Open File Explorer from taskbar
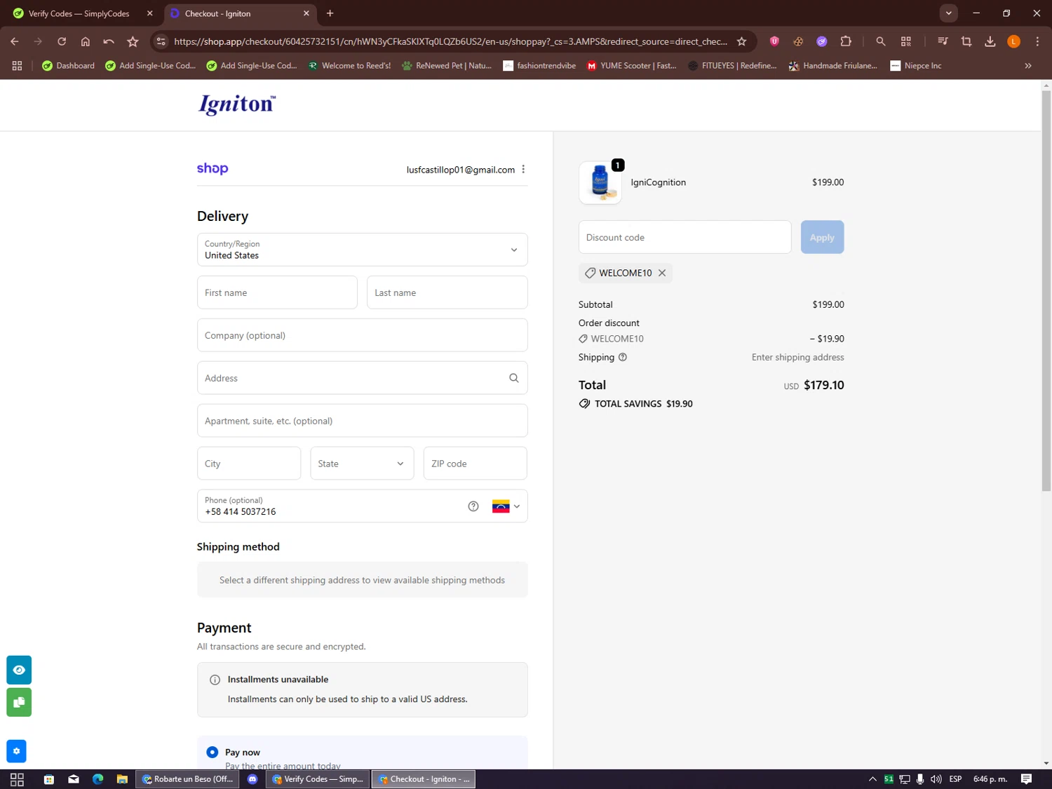The width and height of the screenshot is (1052, 789). (122, 779)
